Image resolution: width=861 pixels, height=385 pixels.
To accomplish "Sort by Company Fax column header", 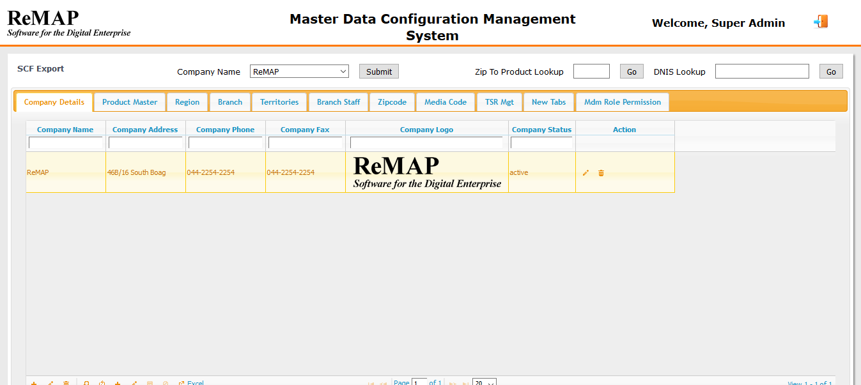I will pos(305,130).
